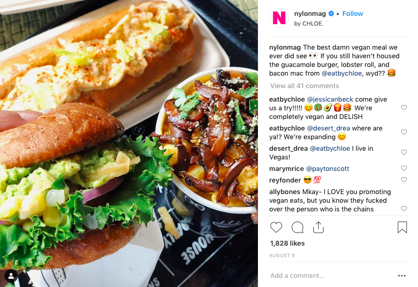Screen dimensions: 418x287
Task: Like marymrice's comment
Action: click(x=404, y=168)
